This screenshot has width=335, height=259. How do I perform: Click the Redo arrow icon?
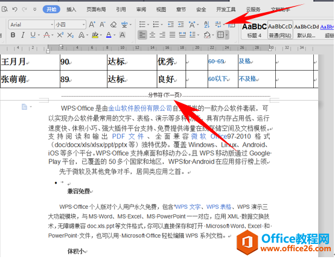pyautogui.click(x=25, y=9)
